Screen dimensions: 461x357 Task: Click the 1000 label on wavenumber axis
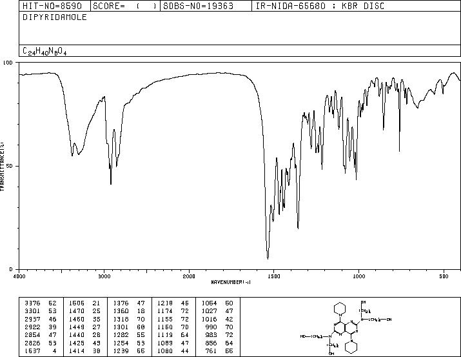pos(358,276)
